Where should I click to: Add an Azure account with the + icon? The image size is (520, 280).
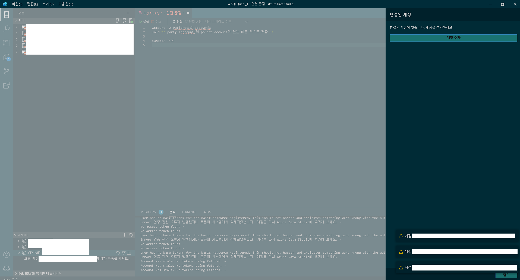(x=125, y=235)
